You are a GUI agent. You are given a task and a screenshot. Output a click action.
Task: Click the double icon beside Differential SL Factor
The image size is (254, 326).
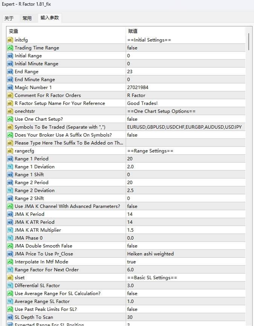[10, 286]
